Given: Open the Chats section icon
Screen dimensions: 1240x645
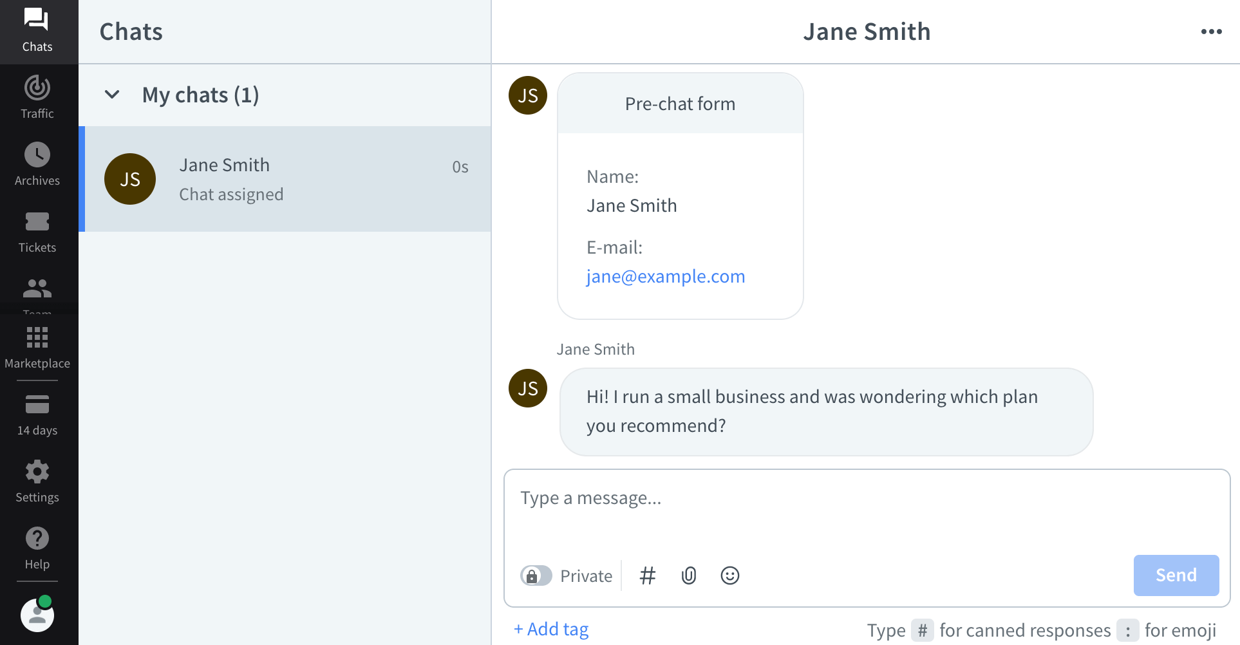Looking at the screenshot, I should (37, 21).
